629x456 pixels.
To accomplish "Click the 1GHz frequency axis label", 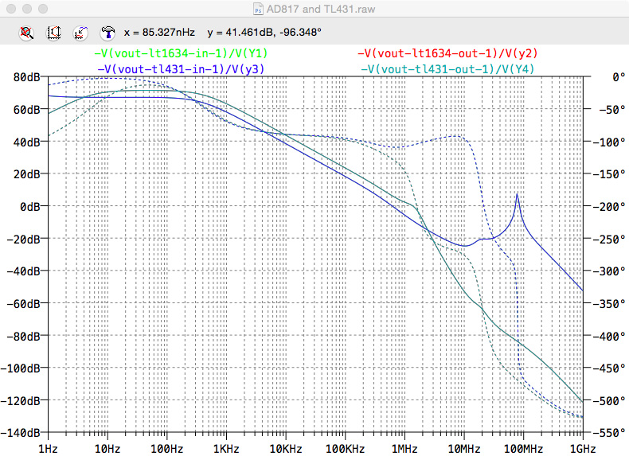I will pyautogui.click(x=583, y=448).
